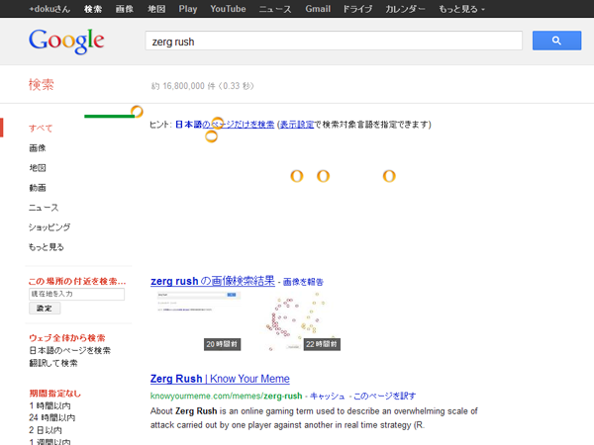Click the blue search magnifier button
Viewport: 594px width, 445px height.
[x=556, y=41]
